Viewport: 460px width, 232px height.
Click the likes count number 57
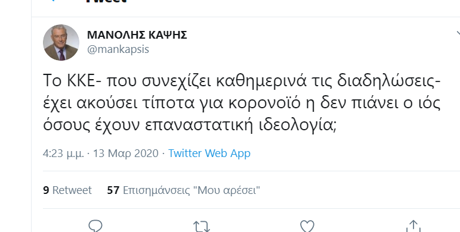click(113, 190)
